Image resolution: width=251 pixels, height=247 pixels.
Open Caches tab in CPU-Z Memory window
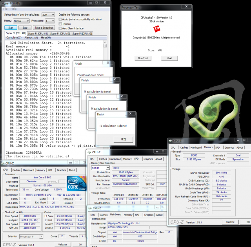(184, 147)
